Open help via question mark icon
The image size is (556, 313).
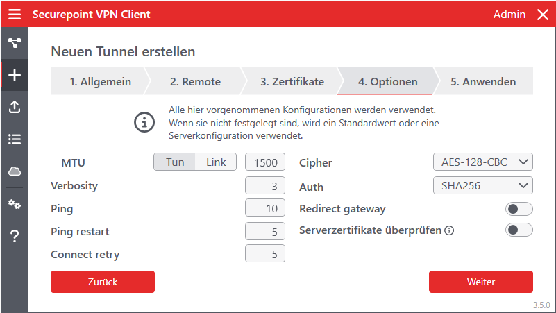[x=15, y=236]
